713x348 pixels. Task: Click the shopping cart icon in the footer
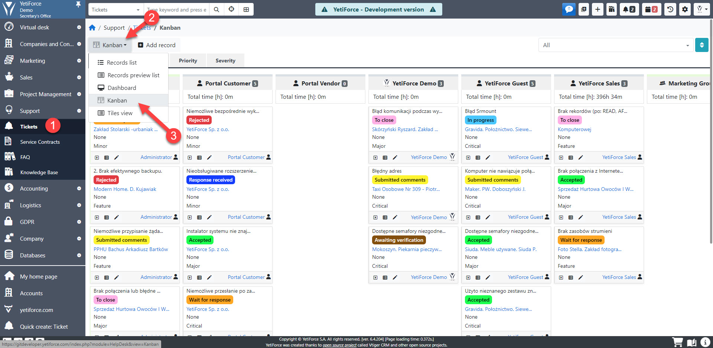pos(677,342)
